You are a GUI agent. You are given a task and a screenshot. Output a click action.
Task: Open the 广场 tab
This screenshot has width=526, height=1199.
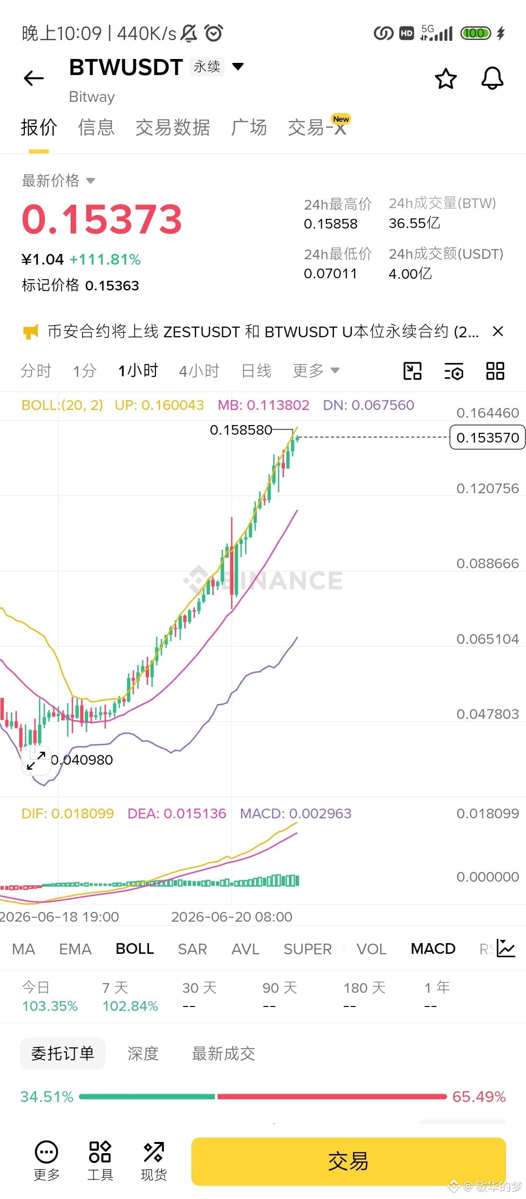click(x=249, y=127)
